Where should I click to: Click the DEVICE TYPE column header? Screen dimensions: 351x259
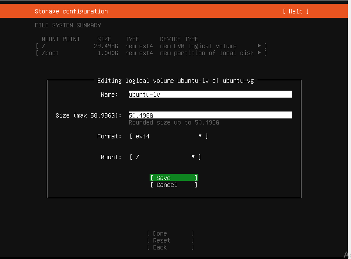pyautogui.click(x=179, y=39)
